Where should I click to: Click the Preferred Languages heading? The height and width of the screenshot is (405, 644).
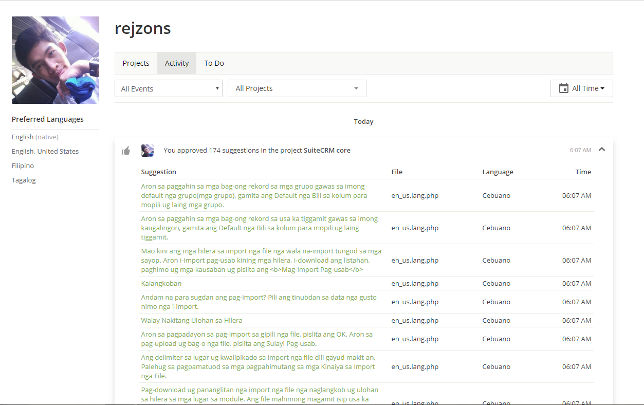[48, 119]
